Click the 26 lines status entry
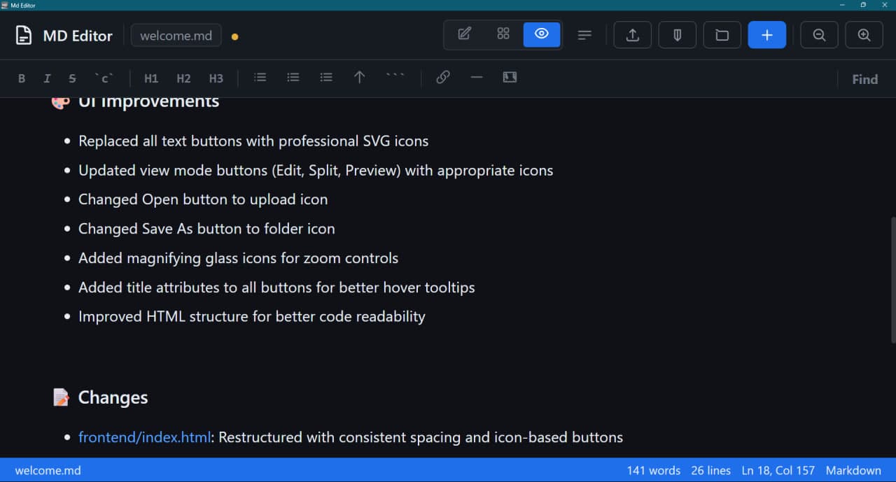Image resolution: width=896 pixels, height=482 pixels. tap(710, 470)
